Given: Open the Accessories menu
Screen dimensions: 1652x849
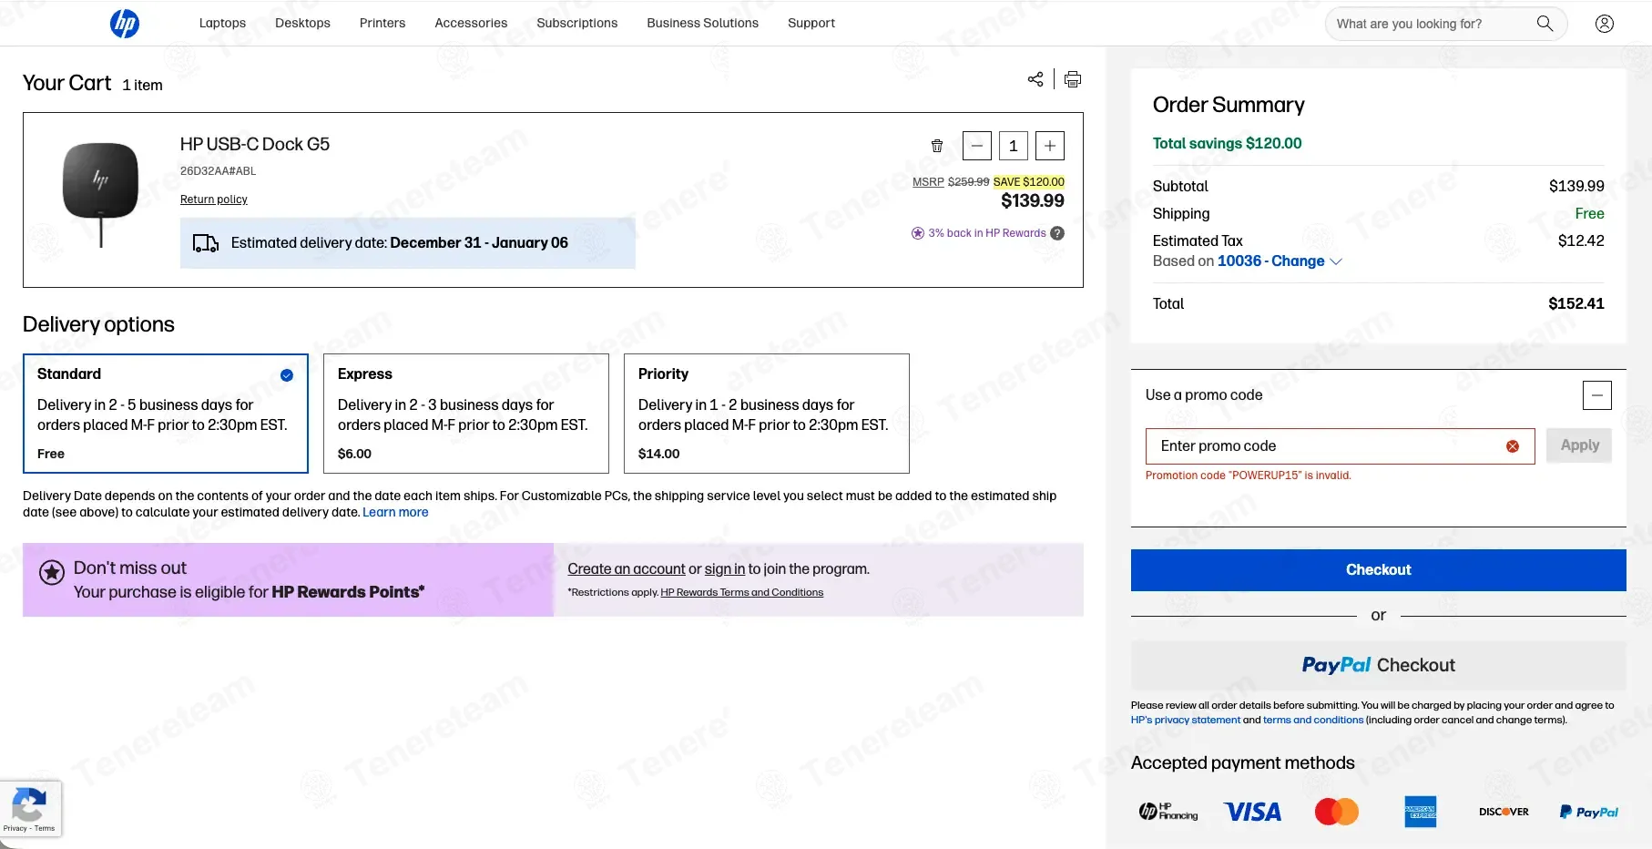Looking at the screenshot, I should (x=471, y=23).
